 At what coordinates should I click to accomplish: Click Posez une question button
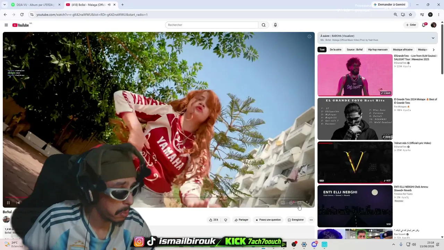(268, 220)
